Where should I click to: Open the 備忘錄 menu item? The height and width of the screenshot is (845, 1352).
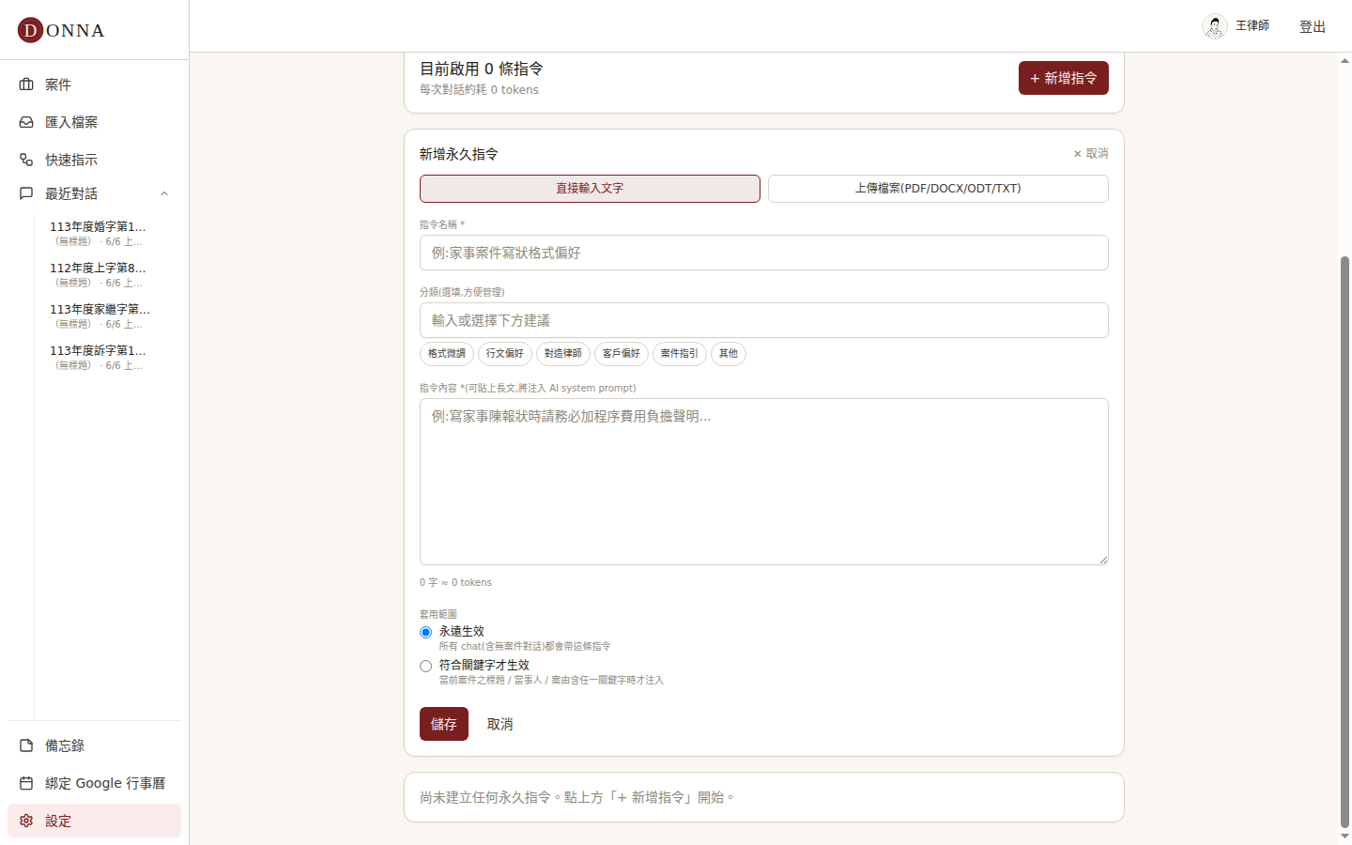tap(94, 745)
